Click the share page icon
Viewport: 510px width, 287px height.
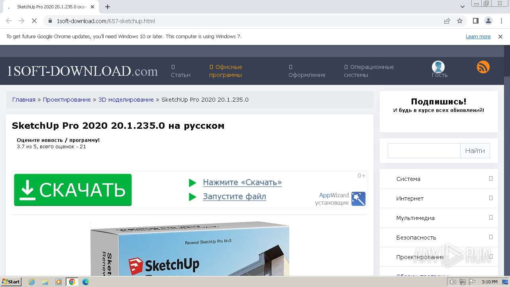(447, 21)
